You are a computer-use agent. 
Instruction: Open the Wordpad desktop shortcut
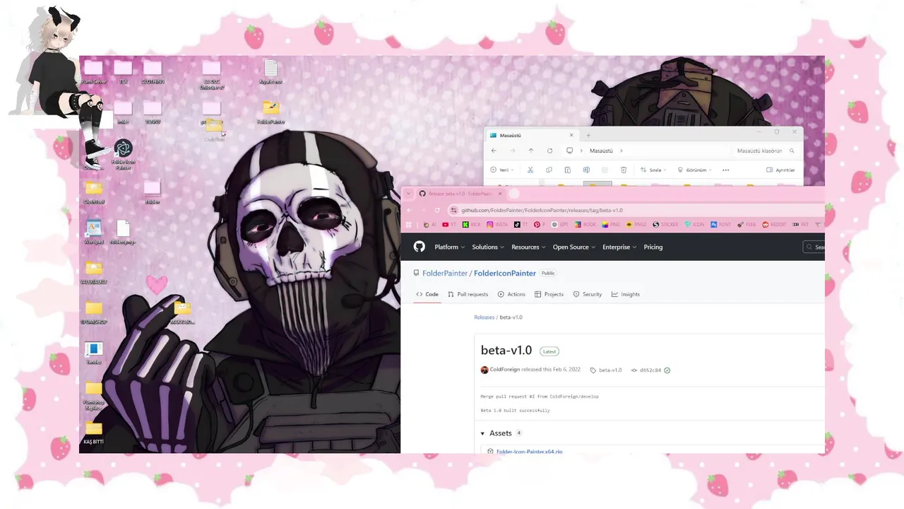(x=94, y=232)
